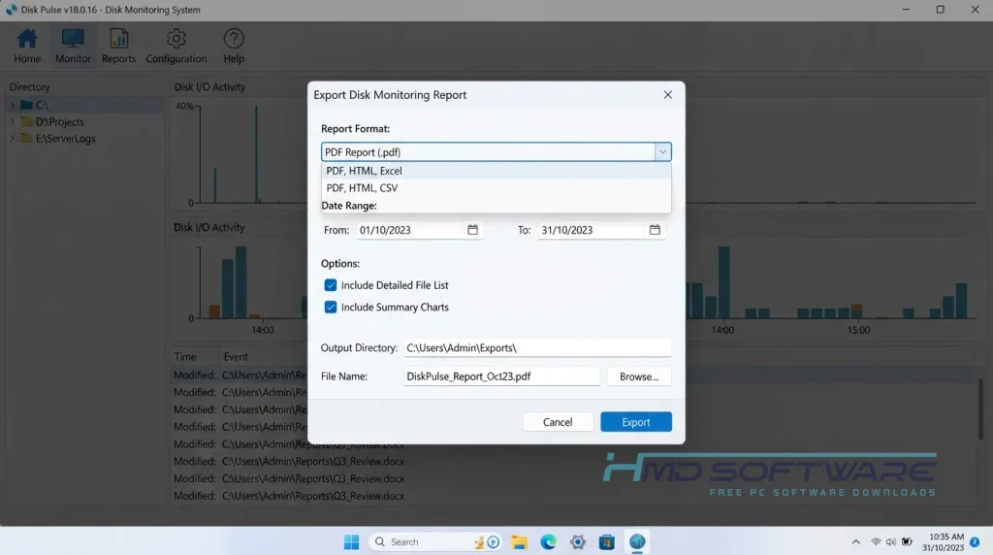993x555 pixels.
Task: Show hidden tray icons chevron
Action: click(855, 541)
